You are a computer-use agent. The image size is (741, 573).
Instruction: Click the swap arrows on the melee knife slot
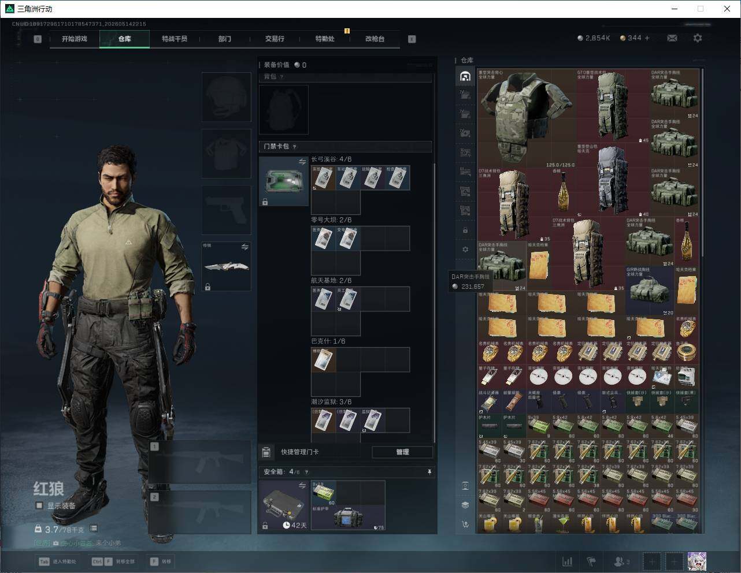[x=244, y=247]
